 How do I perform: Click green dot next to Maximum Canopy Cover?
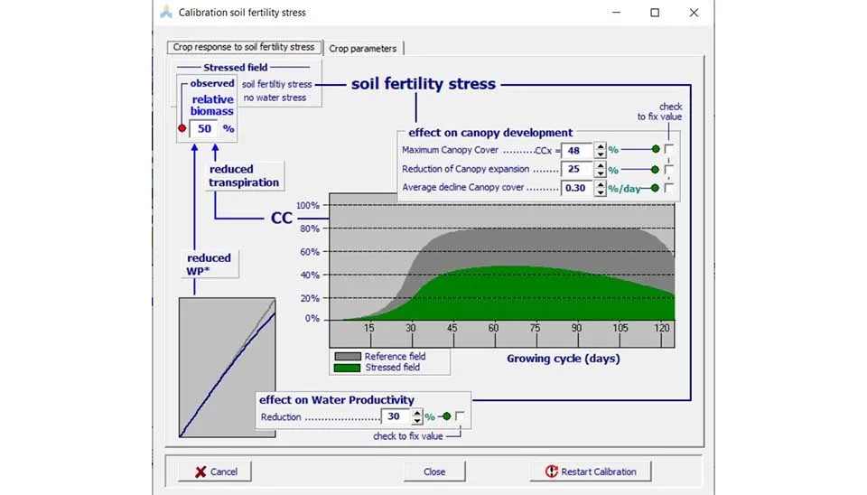pos(656,150)
